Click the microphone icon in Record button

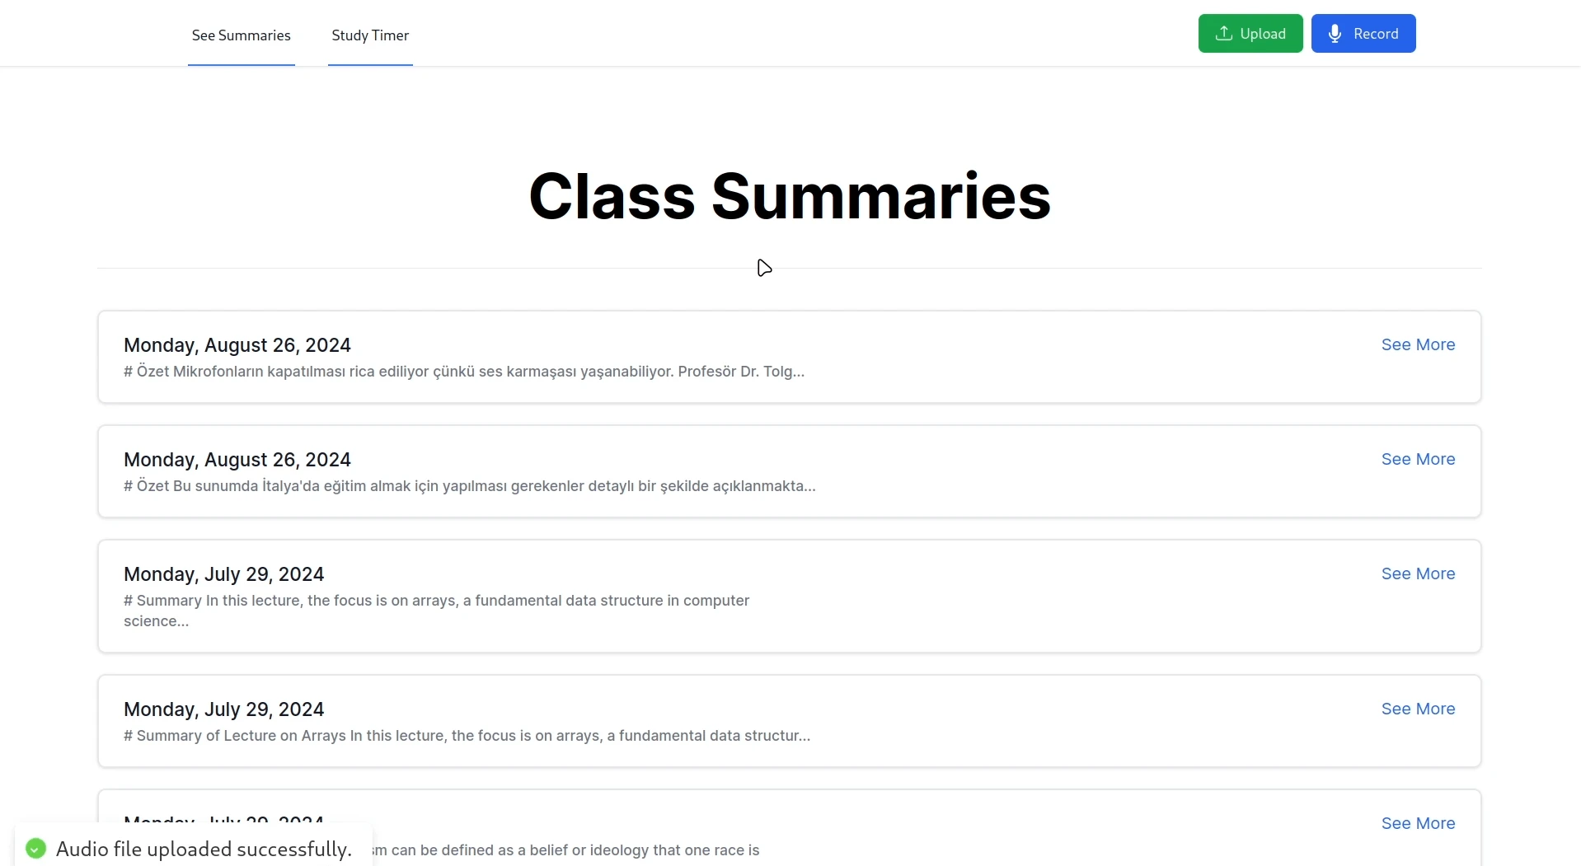click(1335, 34)
